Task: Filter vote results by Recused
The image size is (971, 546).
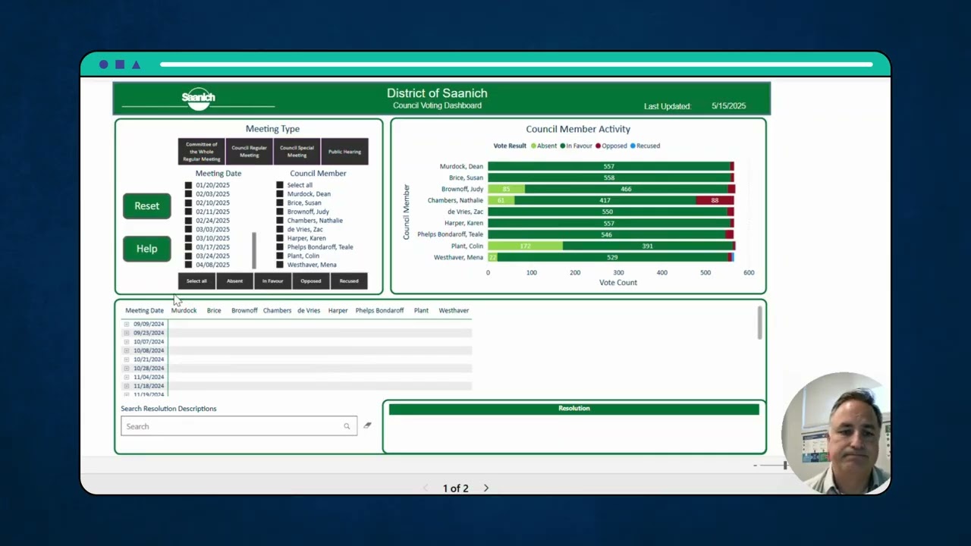Action: pos(349,281)
